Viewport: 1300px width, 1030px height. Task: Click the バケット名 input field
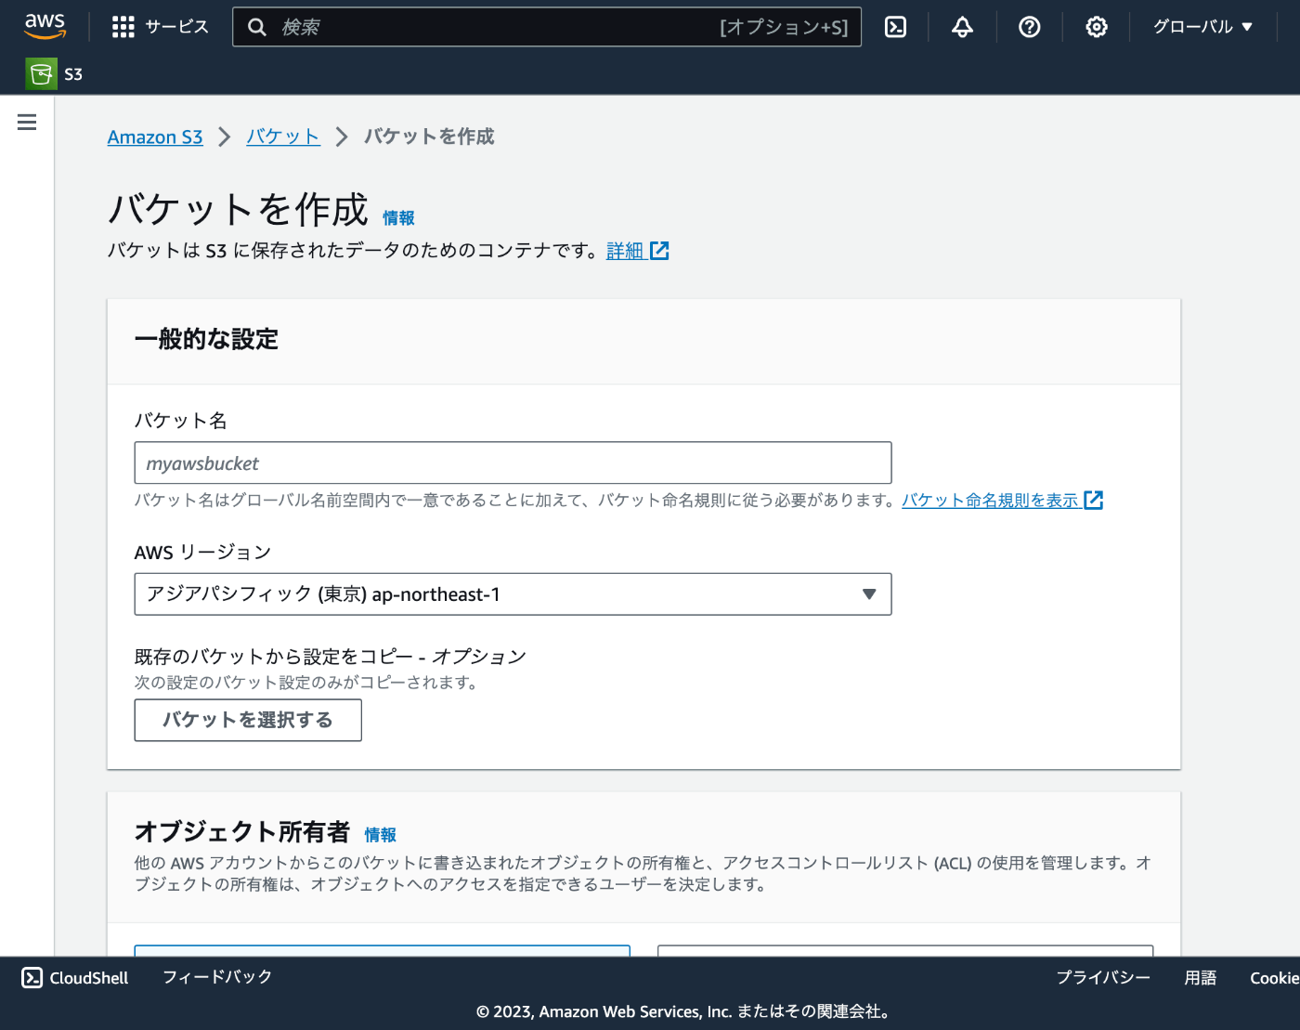click(x=513, y=463)
